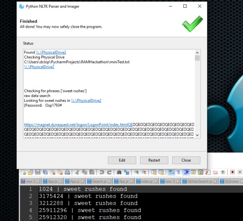Maximize the Python NLTK Parser window

pos(185,6)
